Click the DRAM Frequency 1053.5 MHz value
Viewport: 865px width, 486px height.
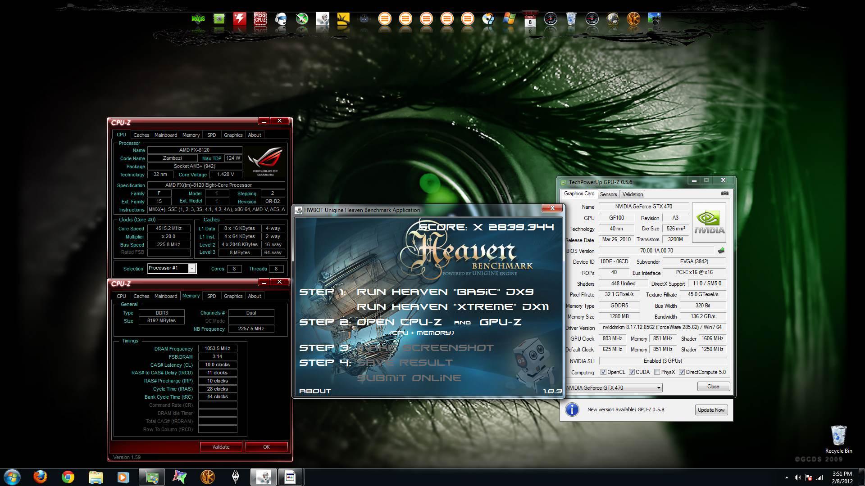(x=218, y=349)
